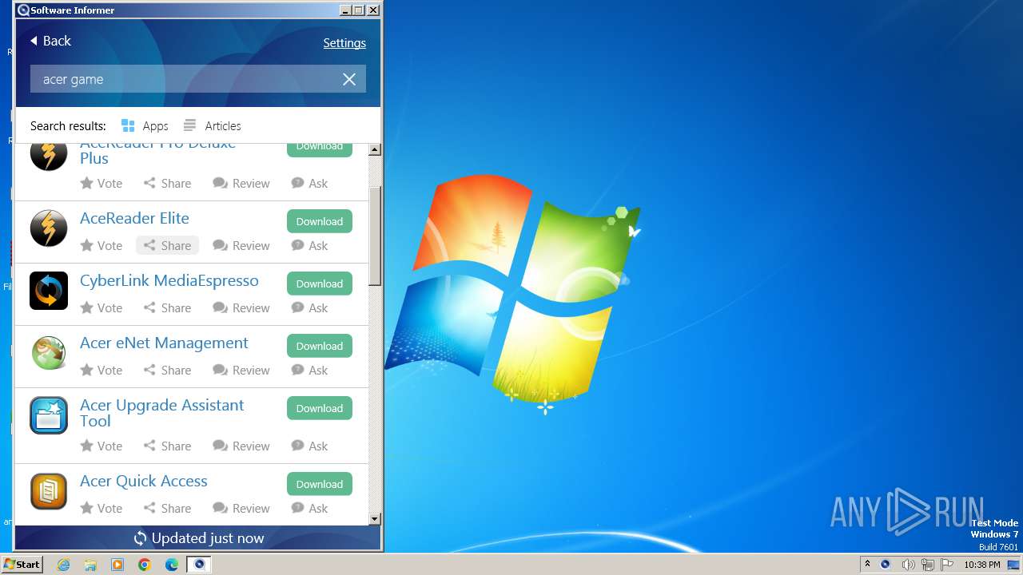Download Acer eNet Management
Image resolution: width=1023 pixels, height=575 pixels.
[x=320, y=346]
